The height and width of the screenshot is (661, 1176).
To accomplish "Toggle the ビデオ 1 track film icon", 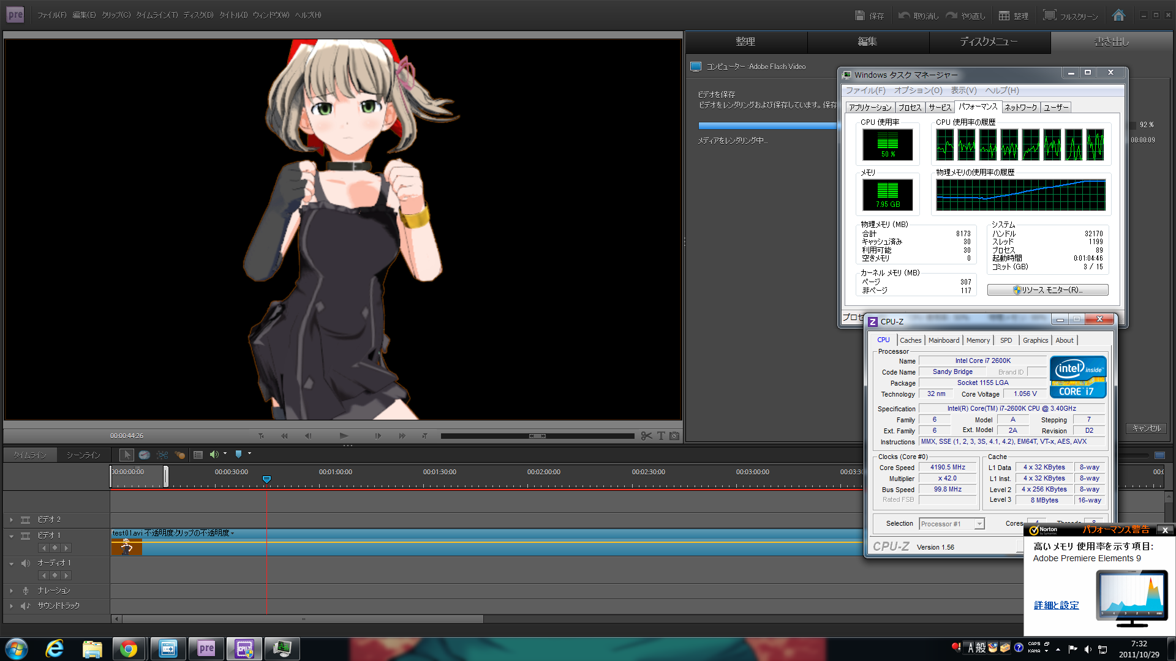I will point(25,536).
